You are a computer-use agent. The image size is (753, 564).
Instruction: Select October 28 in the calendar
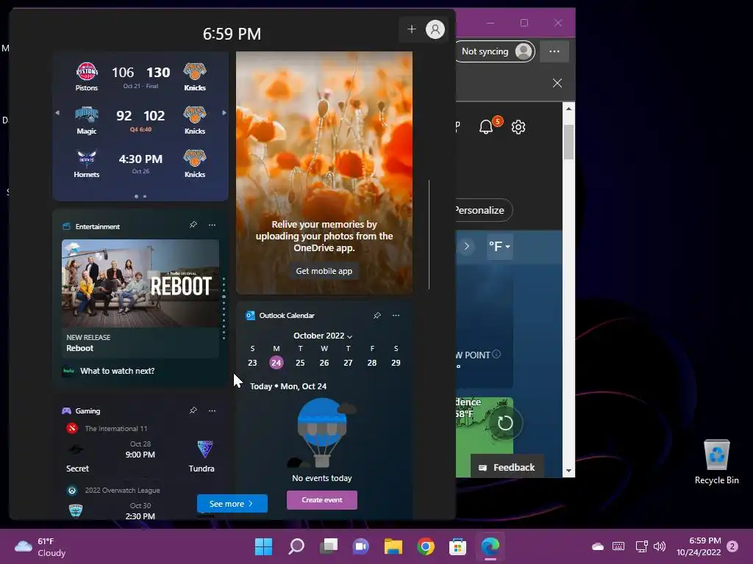tap(371, 363)
